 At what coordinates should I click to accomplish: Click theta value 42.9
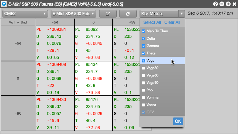tap(90, 86)
